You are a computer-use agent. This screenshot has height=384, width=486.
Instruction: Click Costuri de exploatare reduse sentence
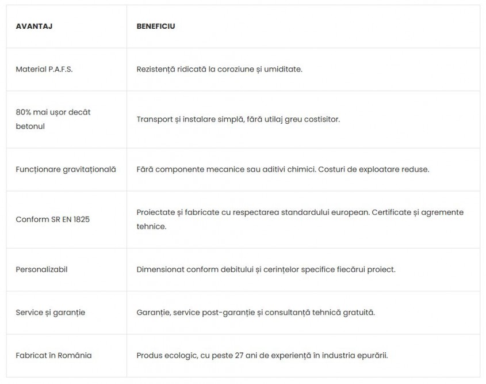pos(373,170)
